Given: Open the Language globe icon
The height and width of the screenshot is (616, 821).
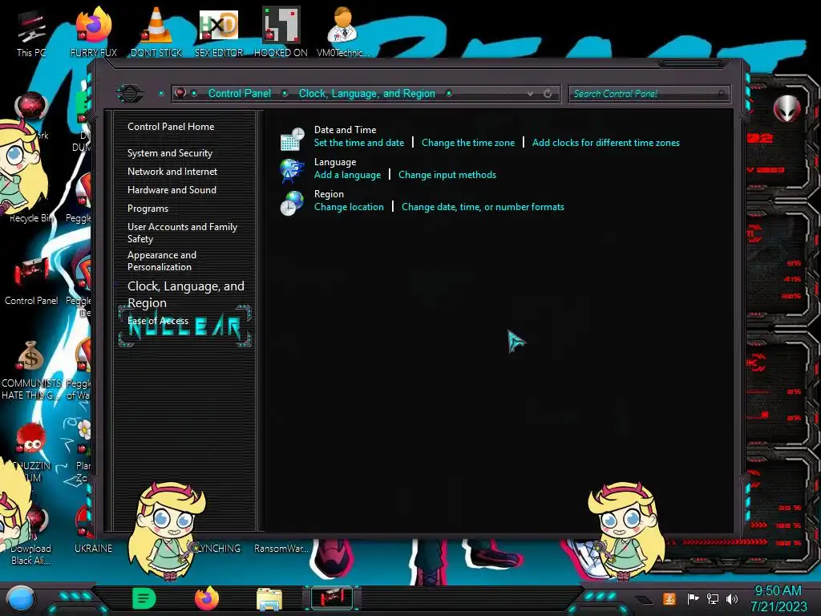Looking at the screenshot, I should [x=292, y=171].
